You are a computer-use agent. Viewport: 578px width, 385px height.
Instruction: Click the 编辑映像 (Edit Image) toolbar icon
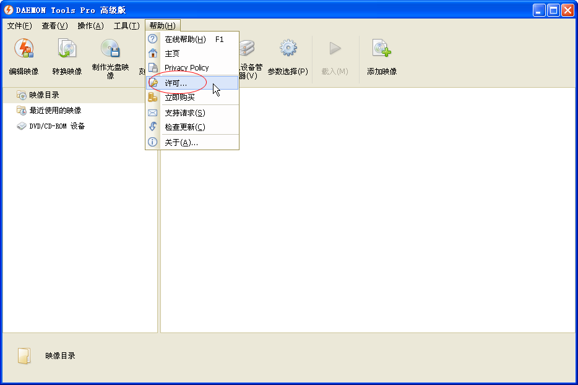pos(24,49)
